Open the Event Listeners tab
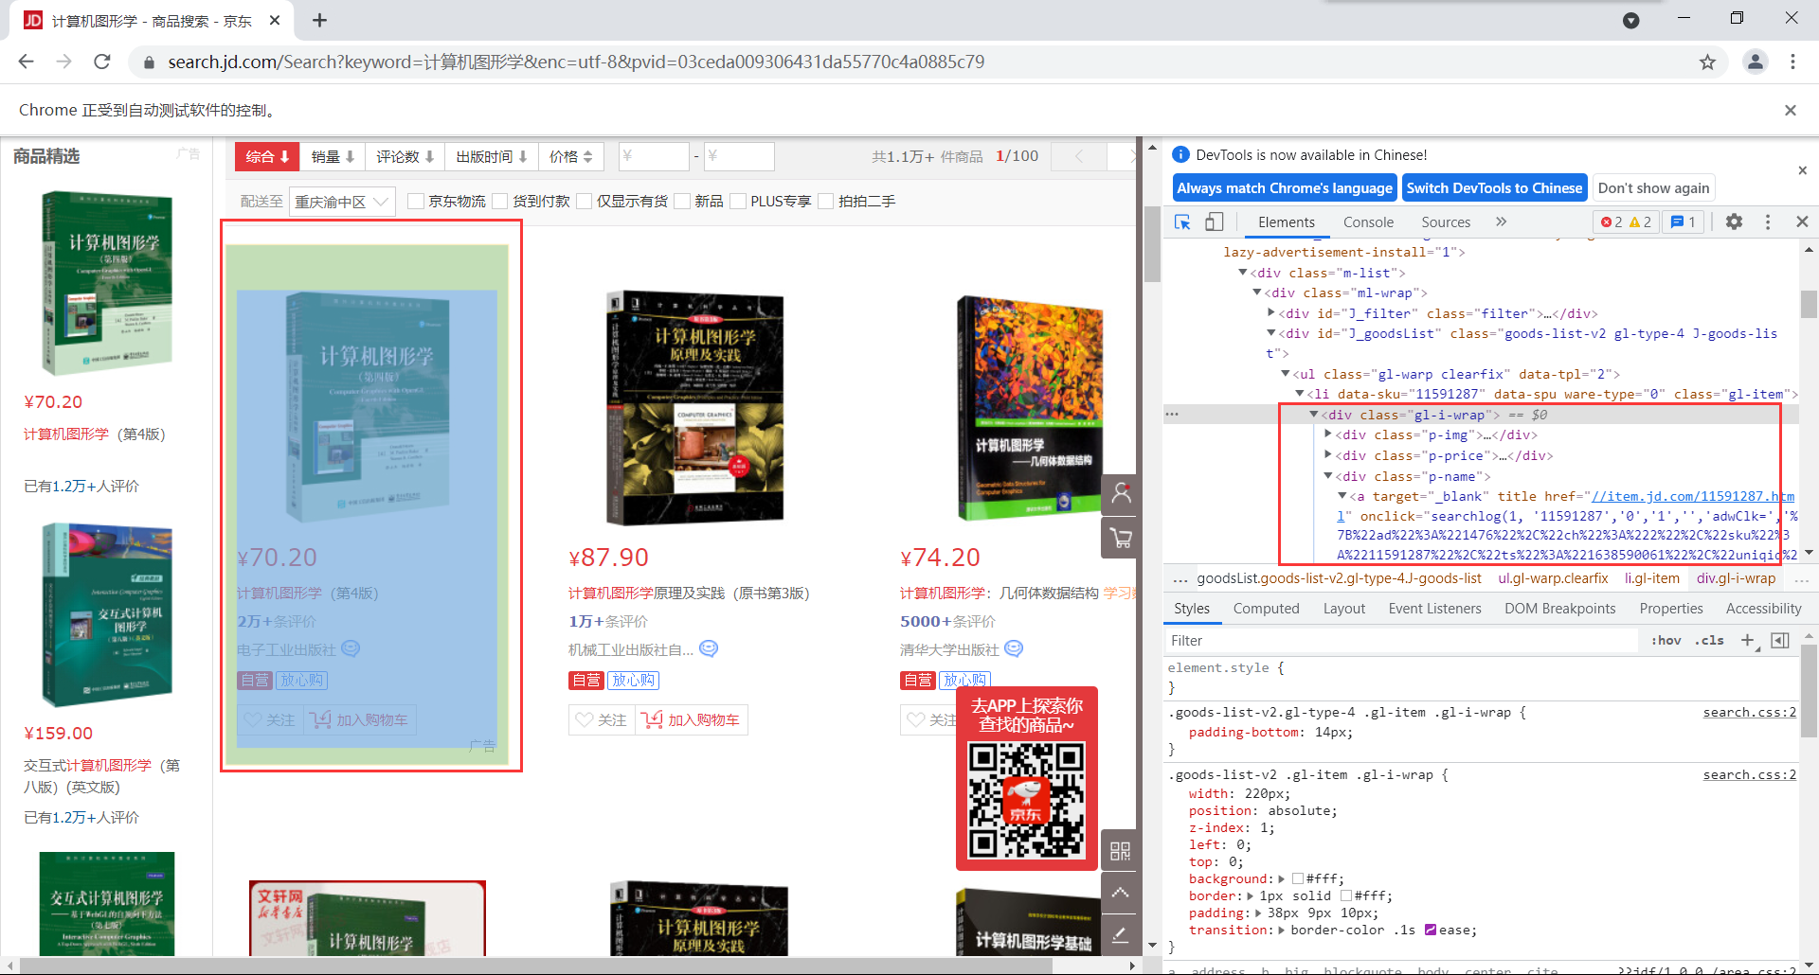The image size is (1819, 975). pos(1434,609)
